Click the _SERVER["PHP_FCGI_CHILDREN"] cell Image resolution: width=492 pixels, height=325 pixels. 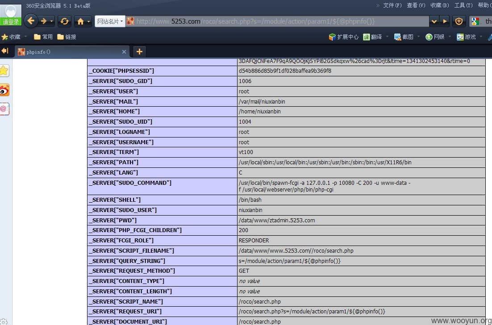coord(162,230)
